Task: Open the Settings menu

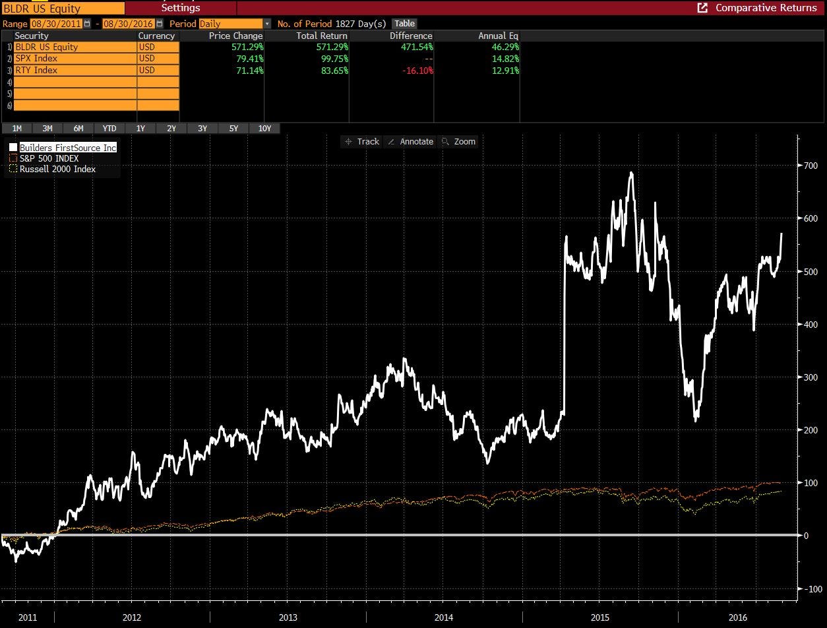Action: [181, 8]
